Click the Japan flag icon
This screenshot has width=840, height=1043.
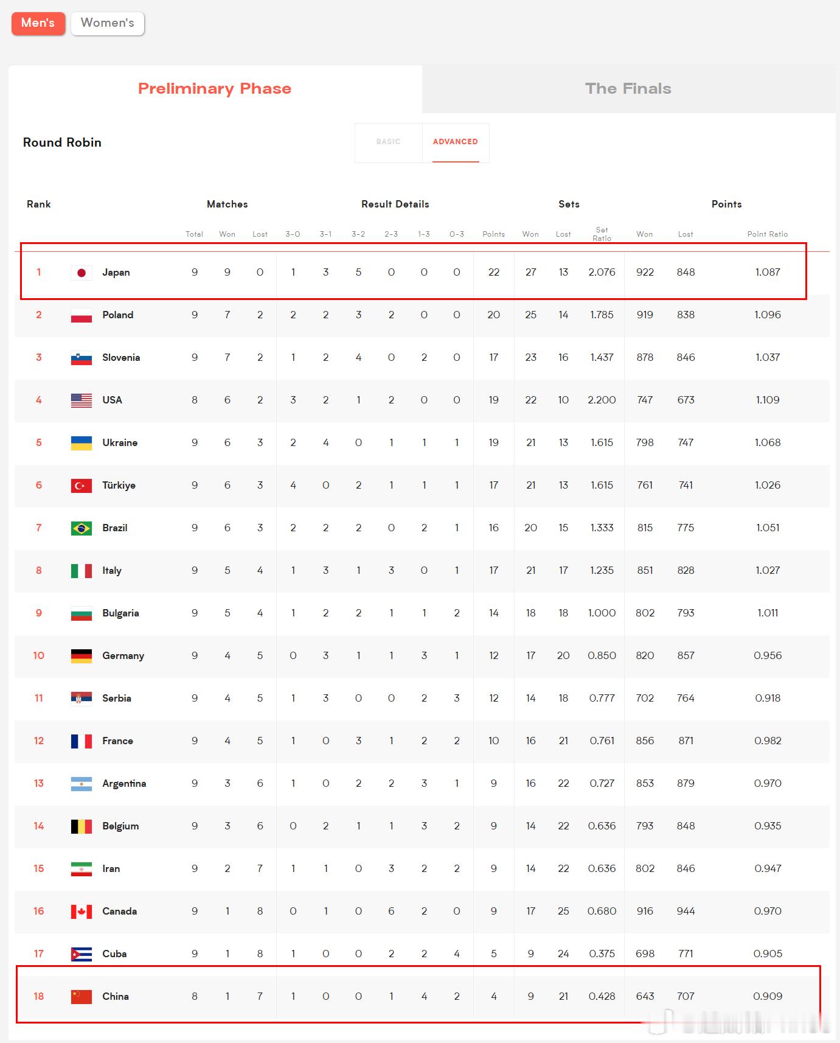[x=82, y=273]
